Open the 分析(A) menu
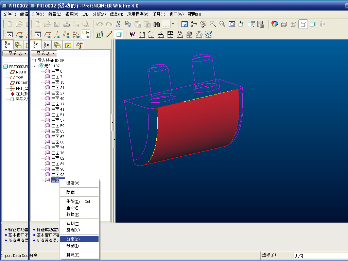This screenshot has height=261, width=348. tap(99, 14)
